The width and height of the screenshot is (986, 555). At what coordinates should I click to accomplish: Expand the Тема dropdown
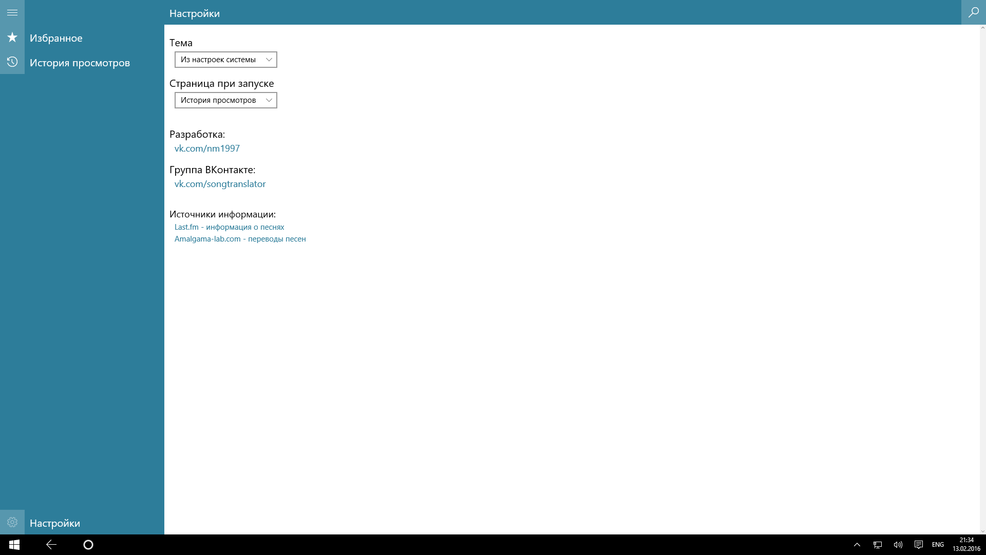tap(225, 60)
